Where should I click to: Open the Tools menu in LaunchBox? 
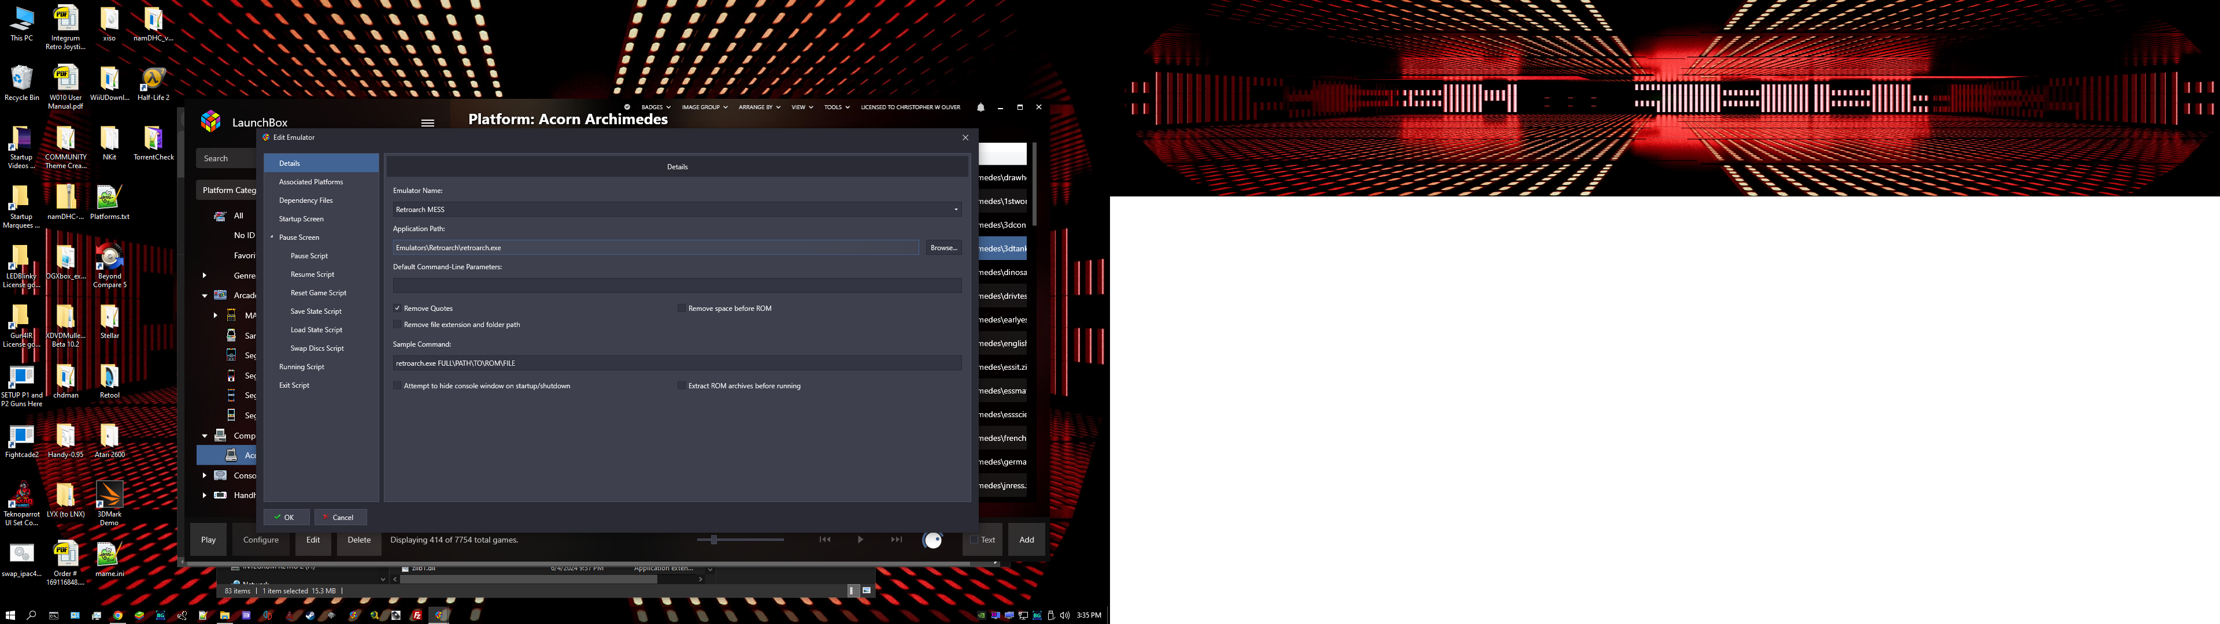[x=837, y=107]
